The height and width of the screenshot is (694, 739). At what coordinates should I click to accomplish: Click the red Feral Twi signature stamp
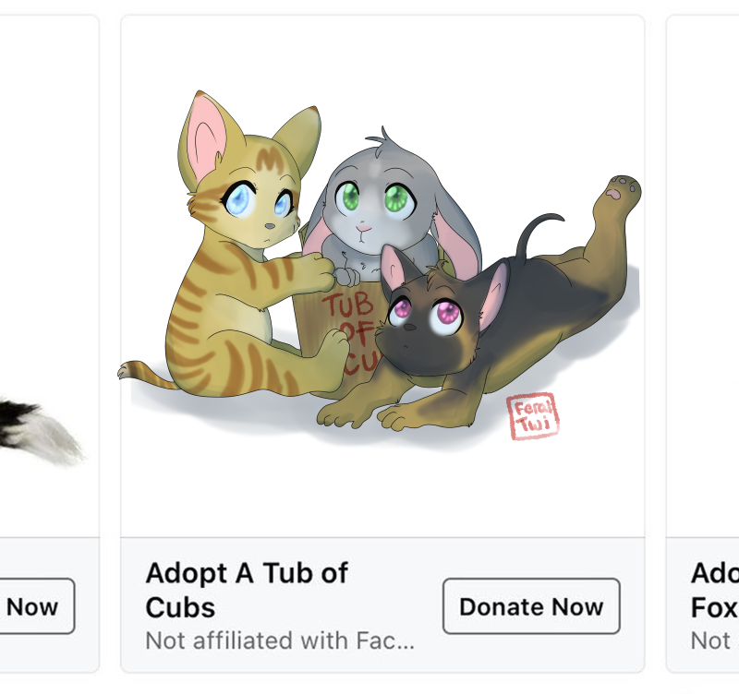click(532, 416)
